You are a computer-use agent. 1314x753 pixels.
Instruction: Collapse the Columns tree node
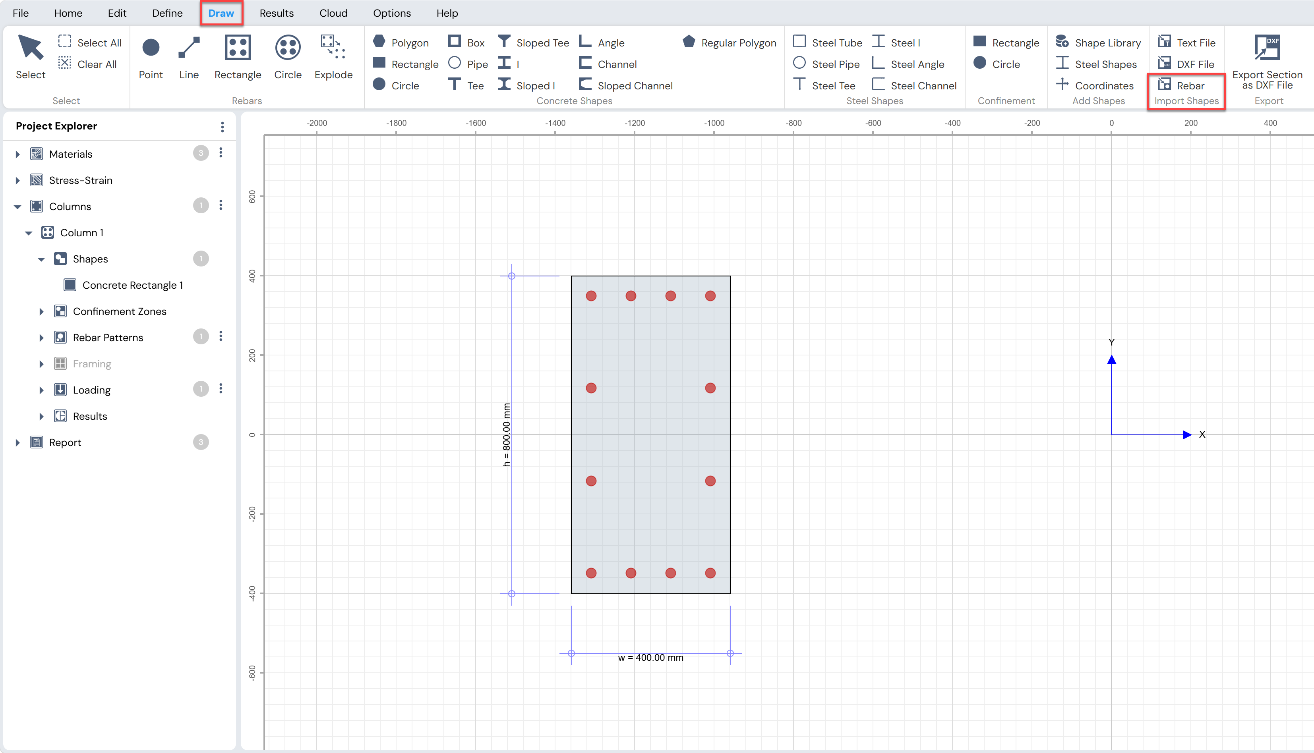coord(17,207)
